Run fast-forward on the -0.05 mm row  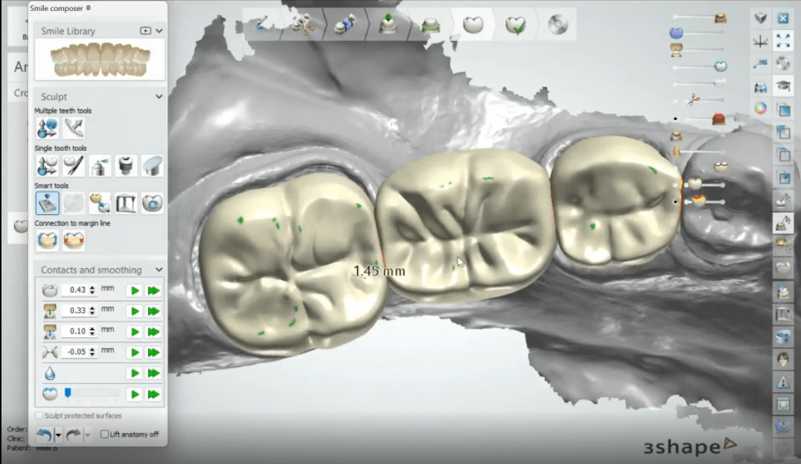coord(153,353)
